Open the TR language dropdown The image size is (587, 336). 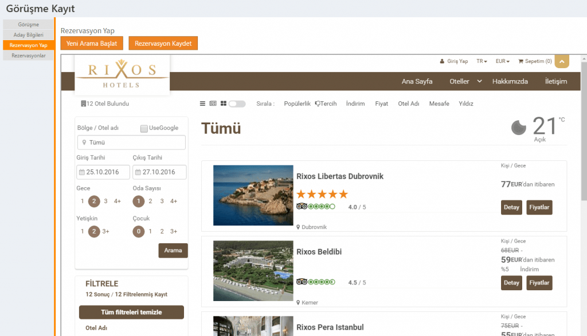pyautogui.click(x=482, y=61)
